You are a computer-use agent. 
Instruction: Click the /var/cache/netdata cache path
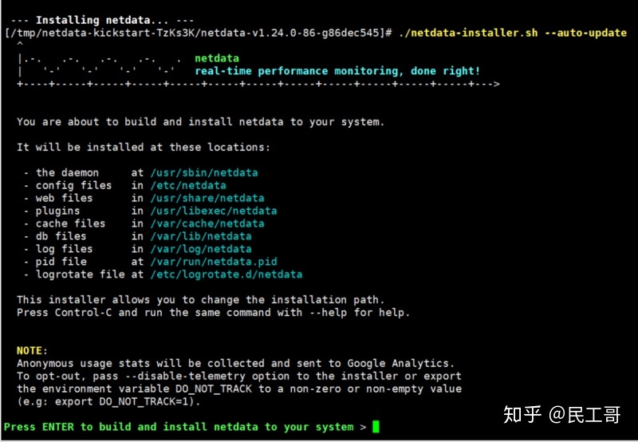tap(207, 223)
